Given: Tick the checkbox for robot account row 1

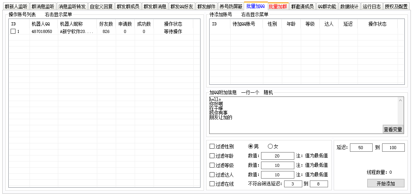Looking at the screenshot, I should [13, 31].
